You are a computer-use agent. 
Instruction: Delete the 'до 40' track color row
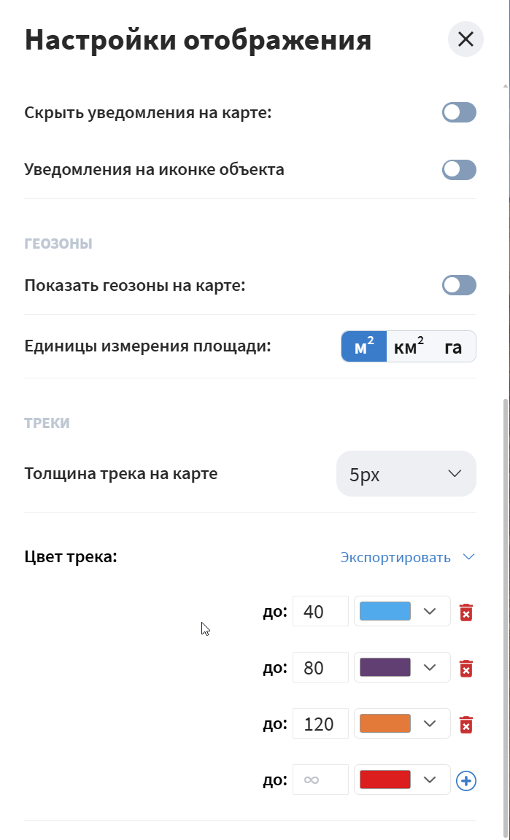466,612
